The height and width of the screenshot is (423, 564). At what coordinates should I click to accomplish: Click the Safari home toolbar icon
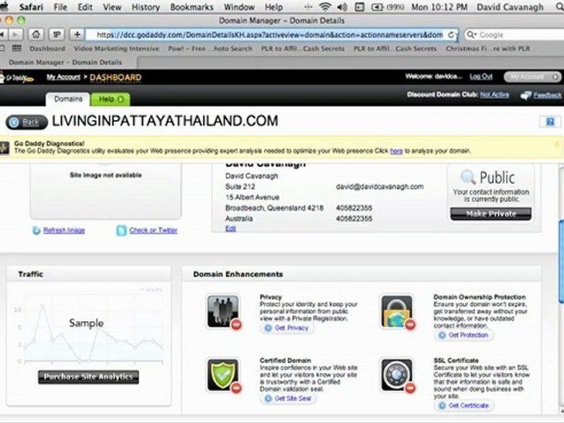point(36,35)
